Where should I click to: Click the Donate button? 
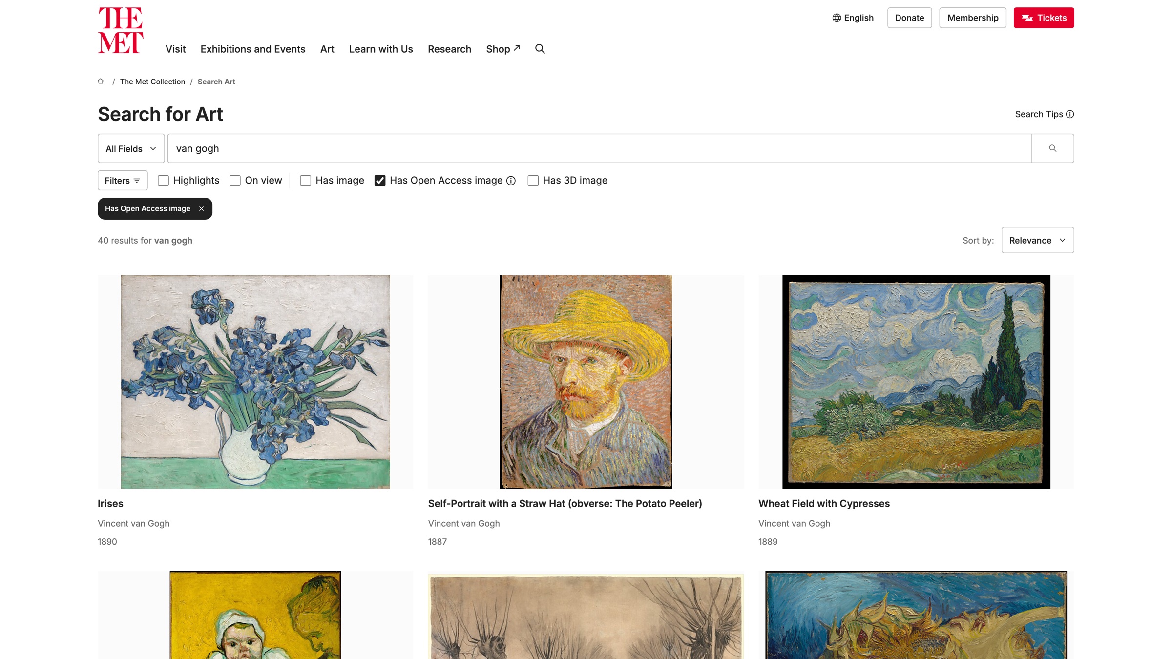(x=909, y=18)
